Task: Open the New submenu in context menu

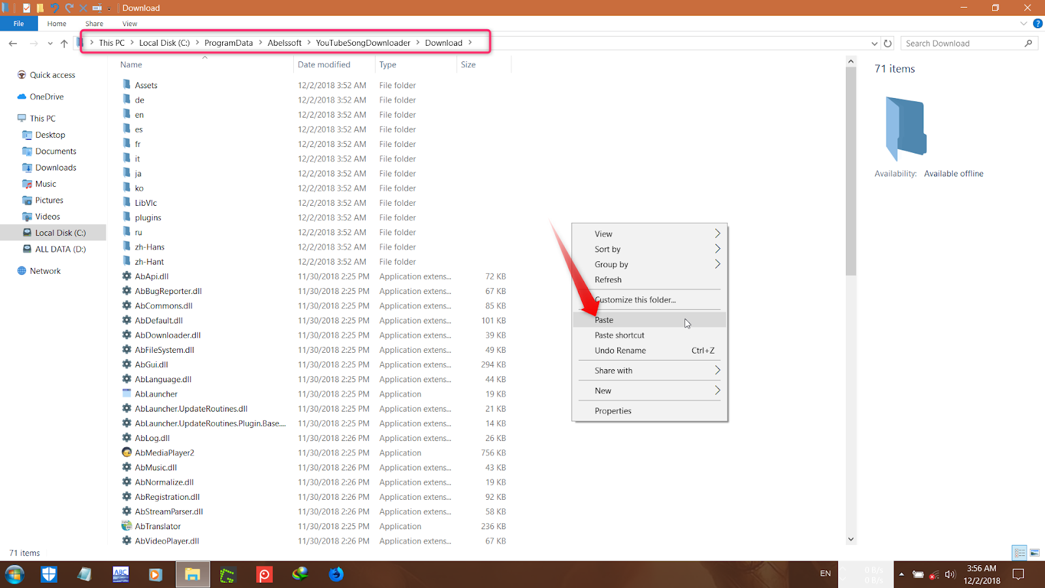Action: 650,391
